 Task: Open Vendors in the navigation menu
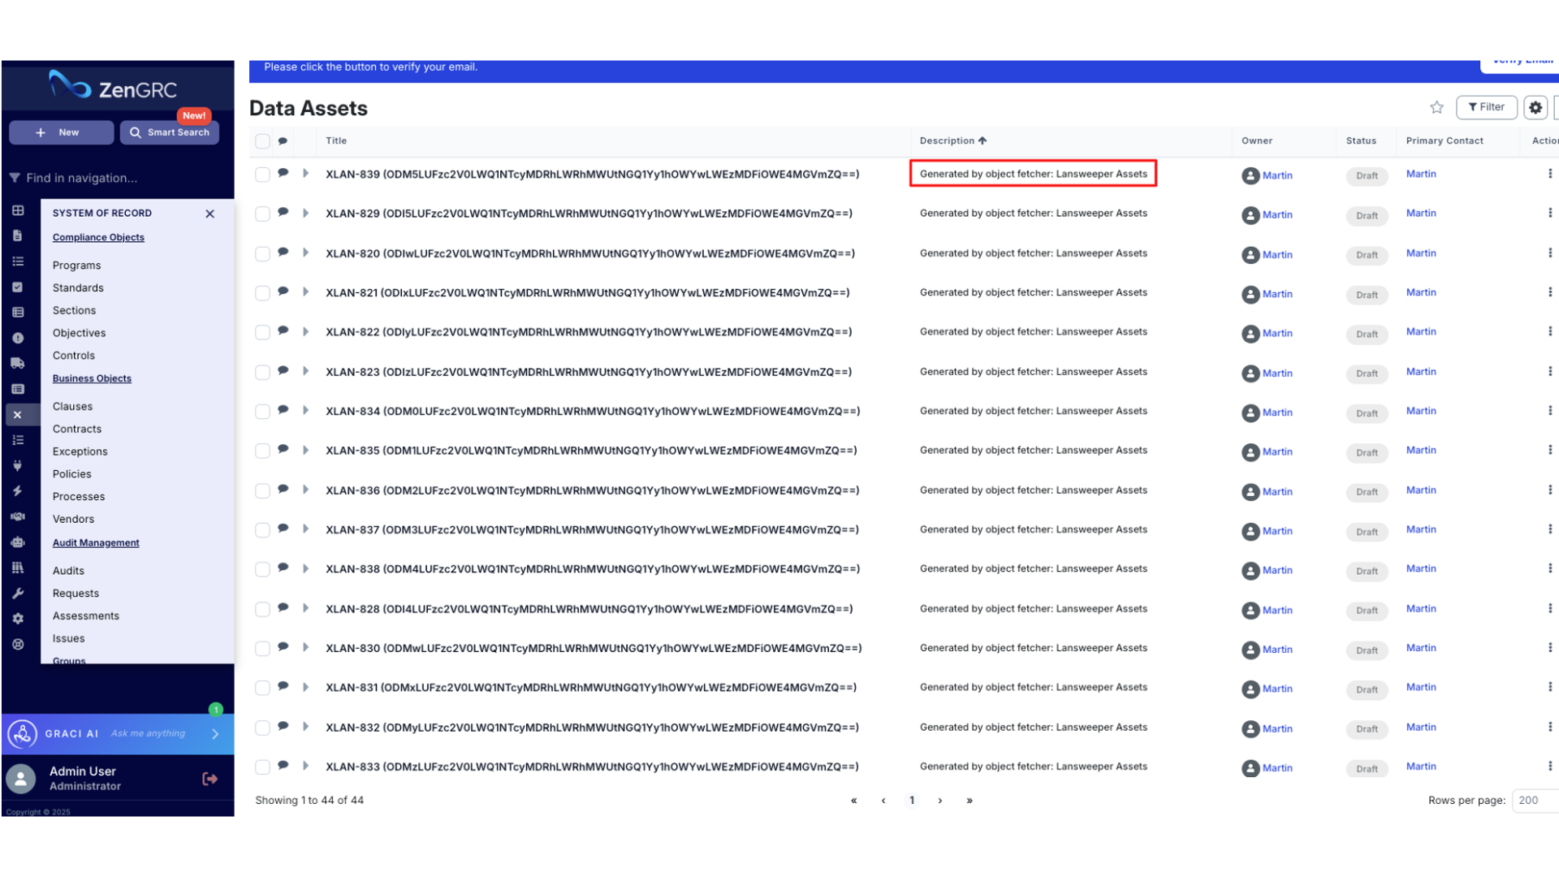click(73, 519)
